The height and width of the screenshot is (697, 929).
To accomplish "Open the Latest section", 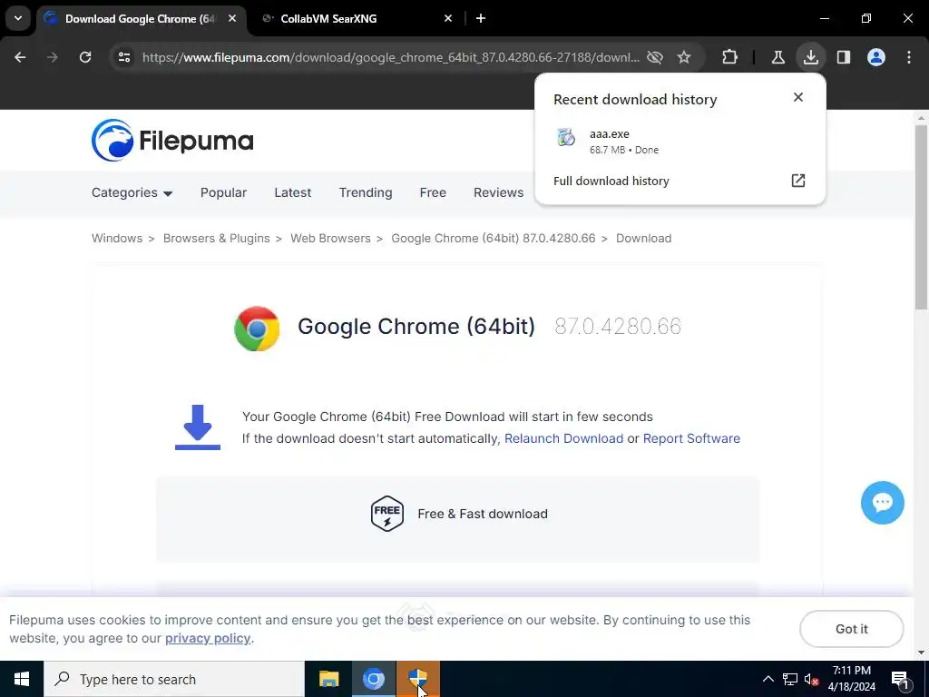I will coord(293,192).
